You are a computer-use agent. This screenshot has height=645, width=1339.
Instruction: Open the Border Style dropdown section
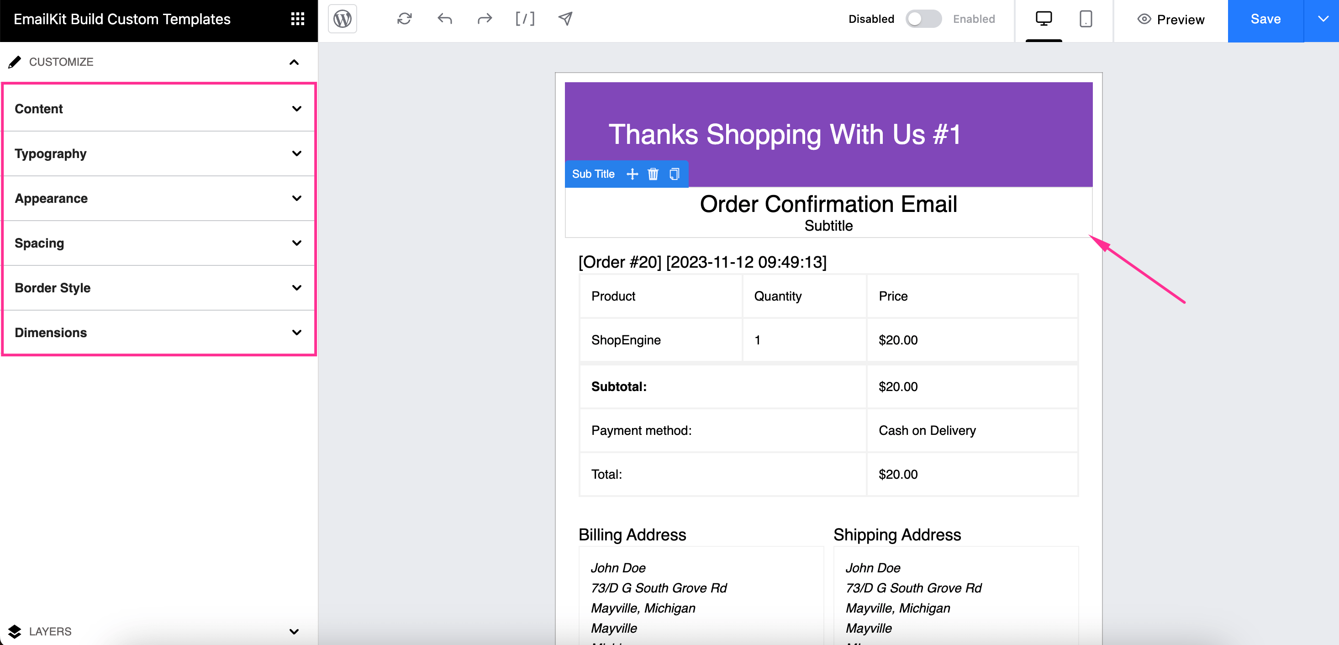157,288
